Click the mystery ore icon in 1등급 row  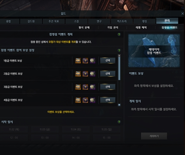tap(85, 61)
